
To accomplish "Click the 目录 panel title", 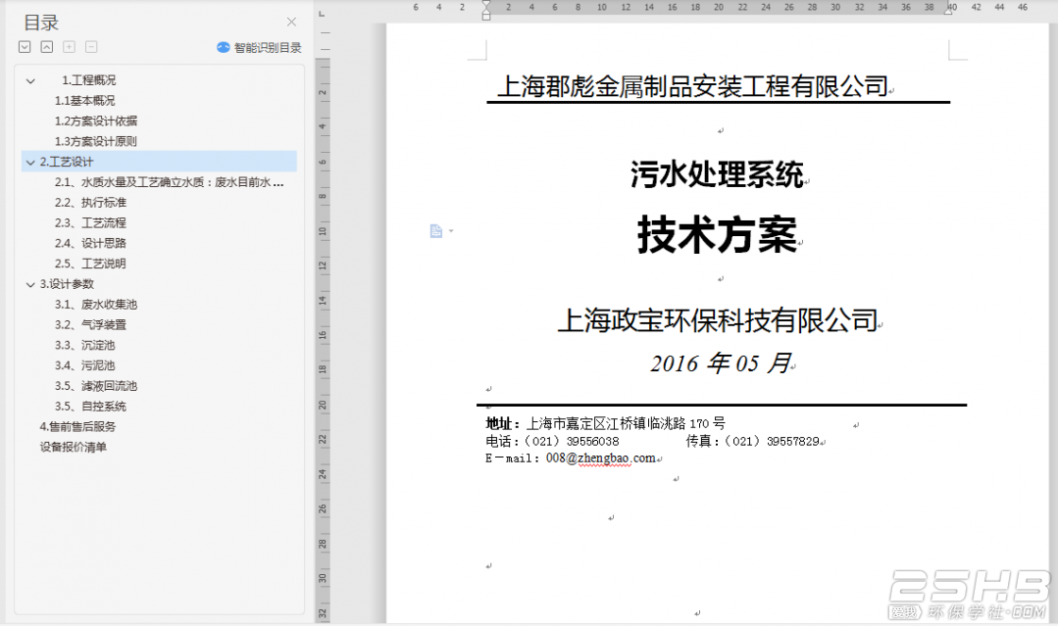I will coord(41,23).
